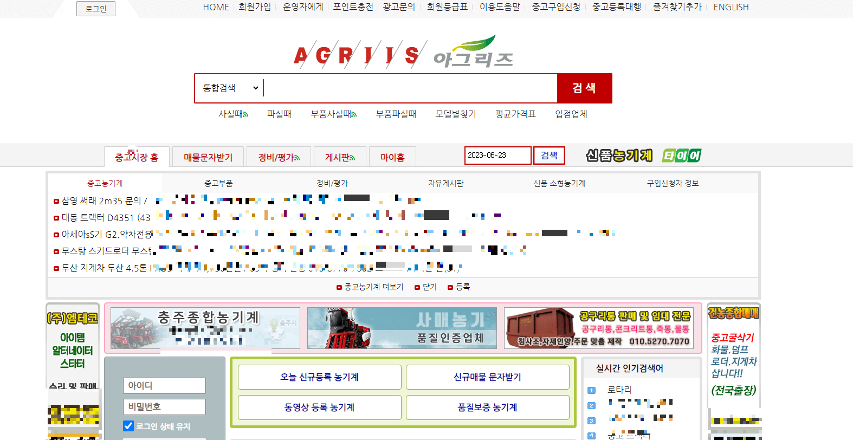Viewport: 853px width, 440px height.
Task: Select the 매물문자받기 tab
Action: click(208, 157)
